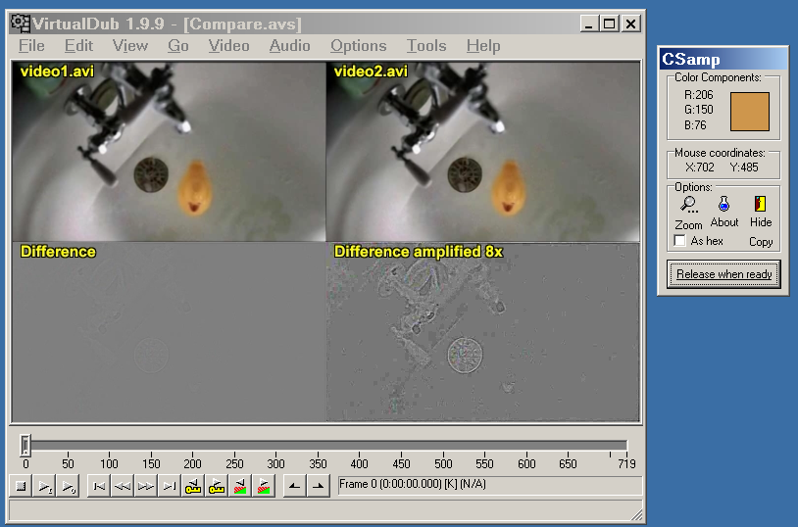The image size is (798, 527).
Task: Start input playback preview
Action: pyautogui.click(x=44, y=486)
